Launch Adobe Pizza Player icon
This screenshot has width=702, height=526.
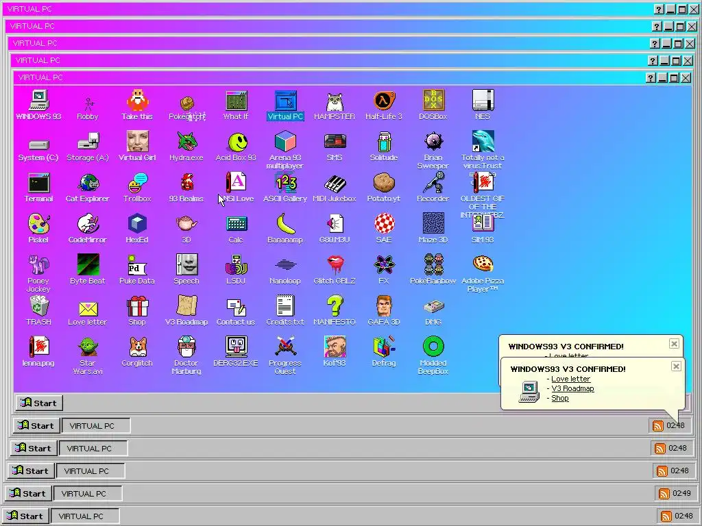483,274
